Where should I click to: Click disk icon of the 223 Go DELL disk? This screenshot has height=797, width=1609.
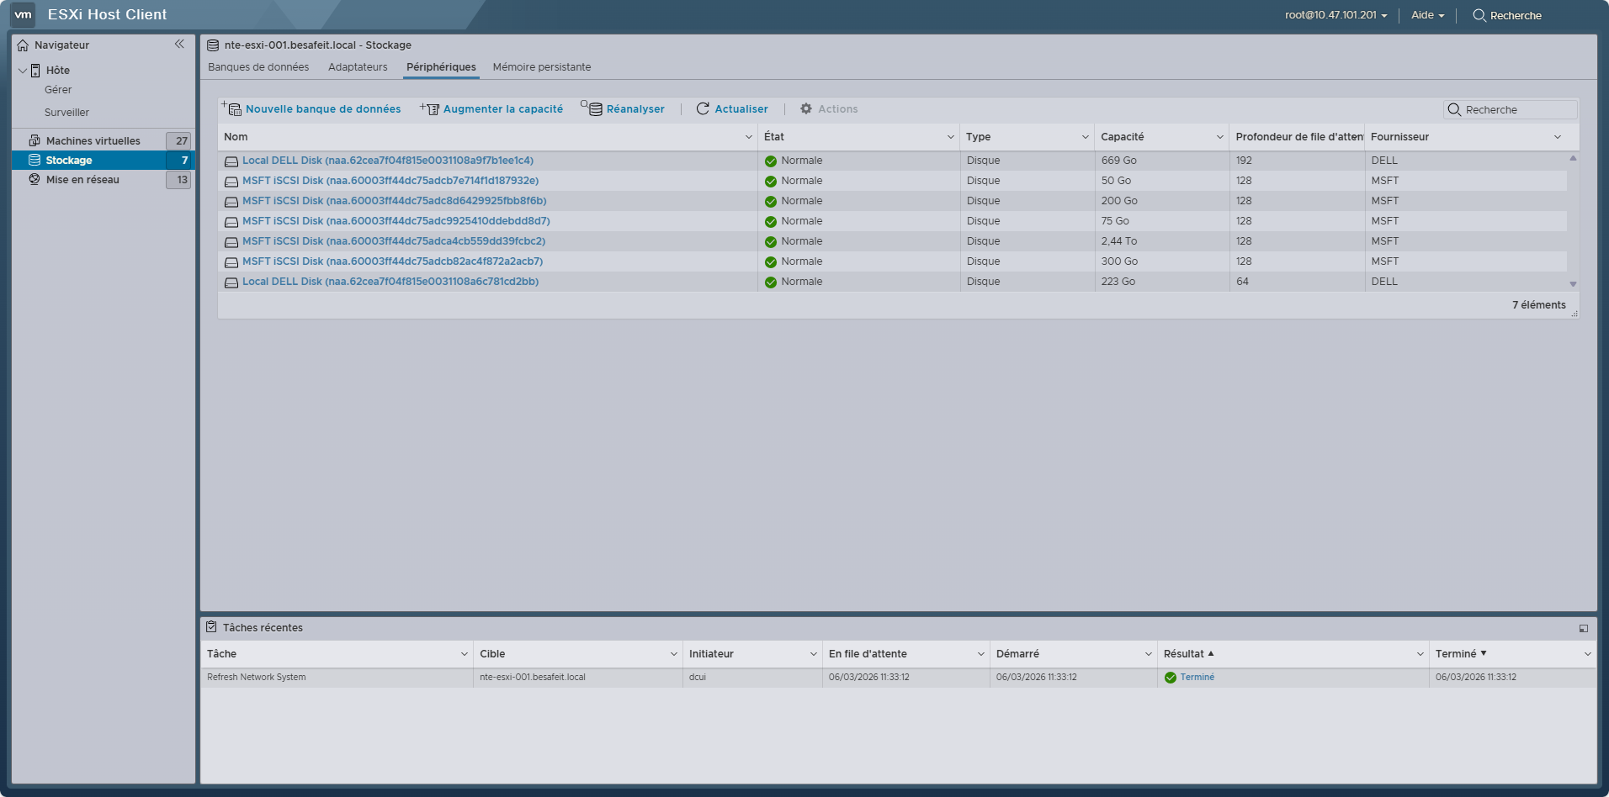click(231, 282)
